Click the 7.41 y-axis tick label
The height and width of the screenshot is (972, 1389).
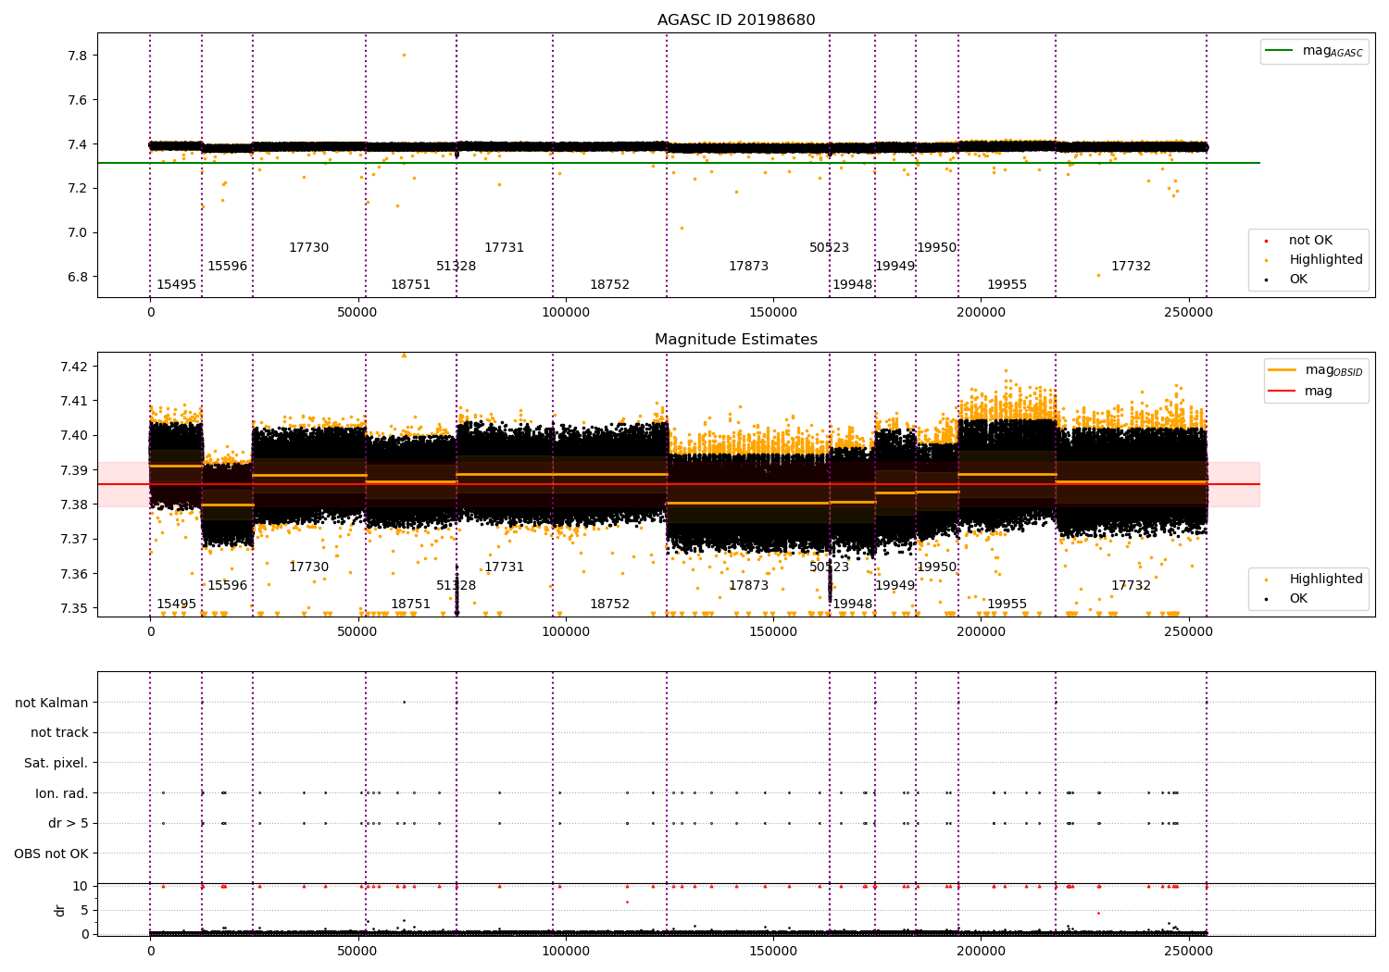pyautogui.click(x=74, y=401)
